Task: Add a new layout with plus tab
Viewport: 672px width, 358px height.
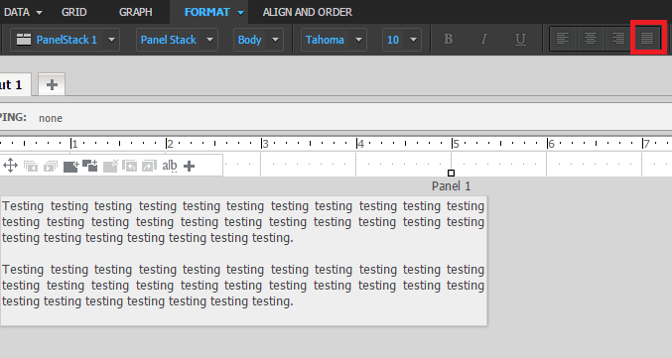Action: 52,84
